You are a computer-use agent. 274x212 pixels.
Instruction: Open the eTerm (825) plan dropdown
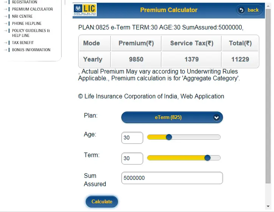pyautogui.click(x=172, y=117)
